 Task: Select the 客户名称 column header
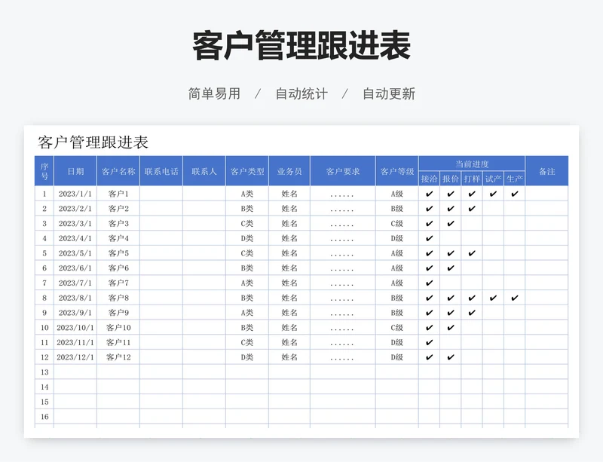tap(118, 171)
